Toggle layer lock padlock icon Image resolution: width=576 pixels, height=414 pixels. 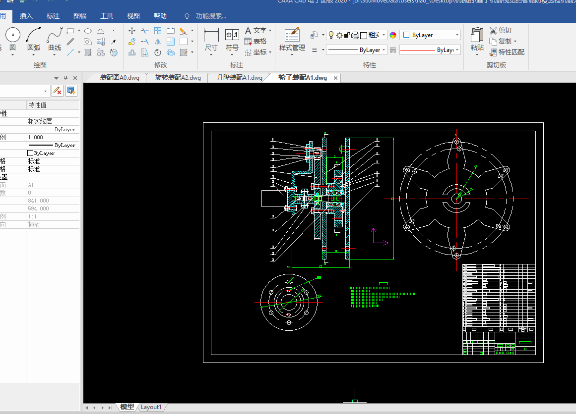347,35
